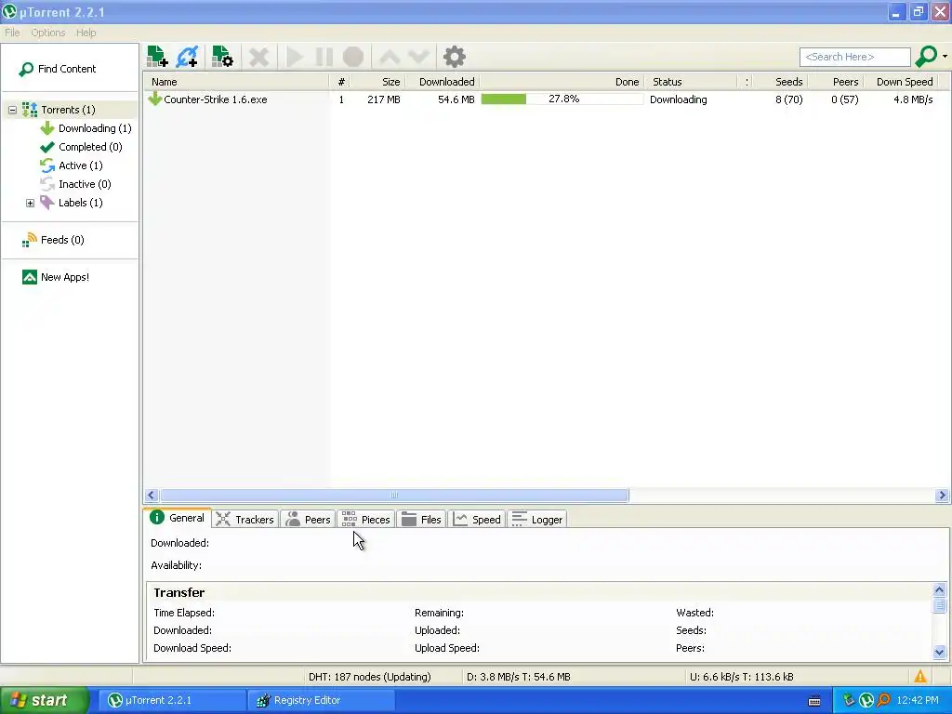The image size is (952, 714).
Task: Switch to the Peers tab
Action: [x=309, y=520]
